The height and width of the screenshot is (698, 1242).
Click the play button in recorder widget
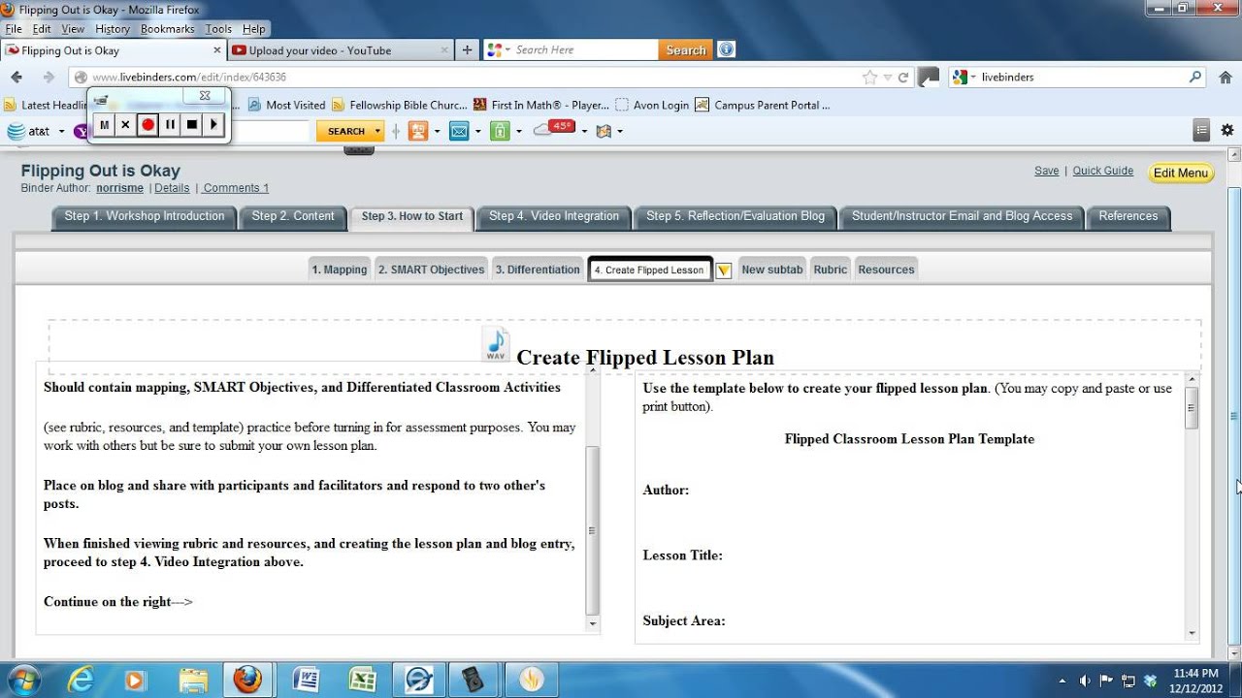pos(214,124)
